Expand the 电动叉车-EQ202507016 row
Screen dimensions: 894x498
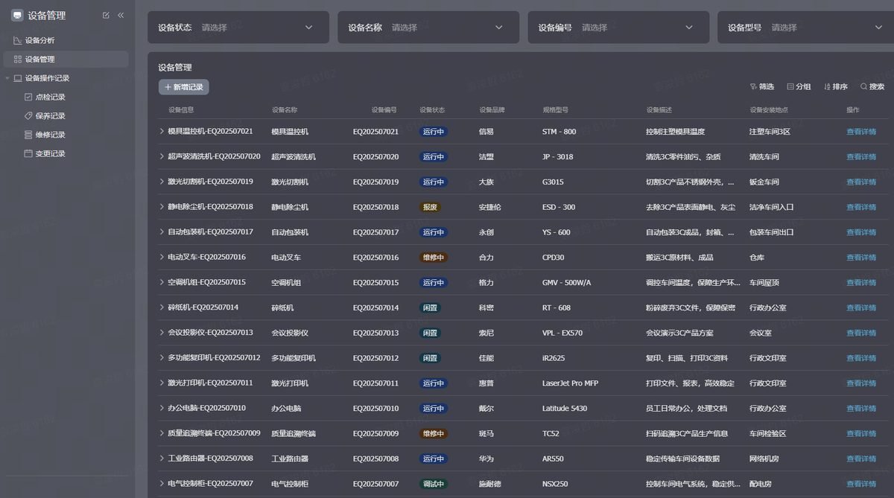162,257
